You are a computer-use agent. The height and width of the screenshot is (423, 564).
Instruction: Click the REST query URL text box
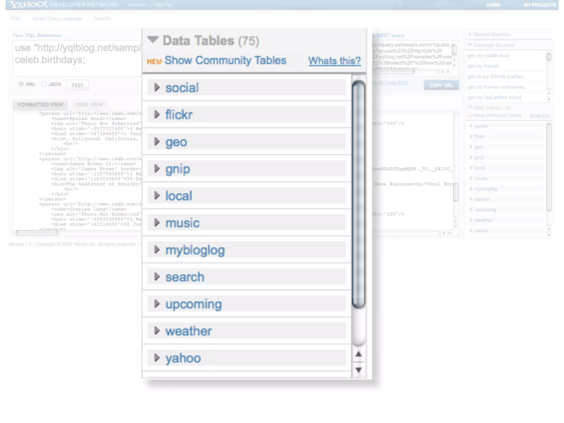pos(412,55)
